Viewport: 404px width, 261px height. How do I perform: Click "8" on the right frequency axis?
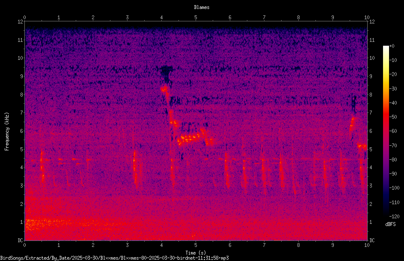tap(371, 95)
